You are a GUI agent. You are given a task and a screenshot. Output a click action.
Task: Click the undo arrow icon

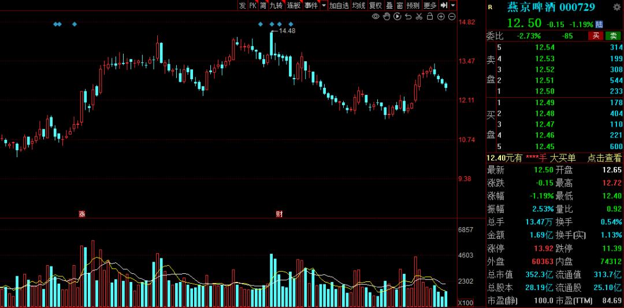tap(408, 16)
